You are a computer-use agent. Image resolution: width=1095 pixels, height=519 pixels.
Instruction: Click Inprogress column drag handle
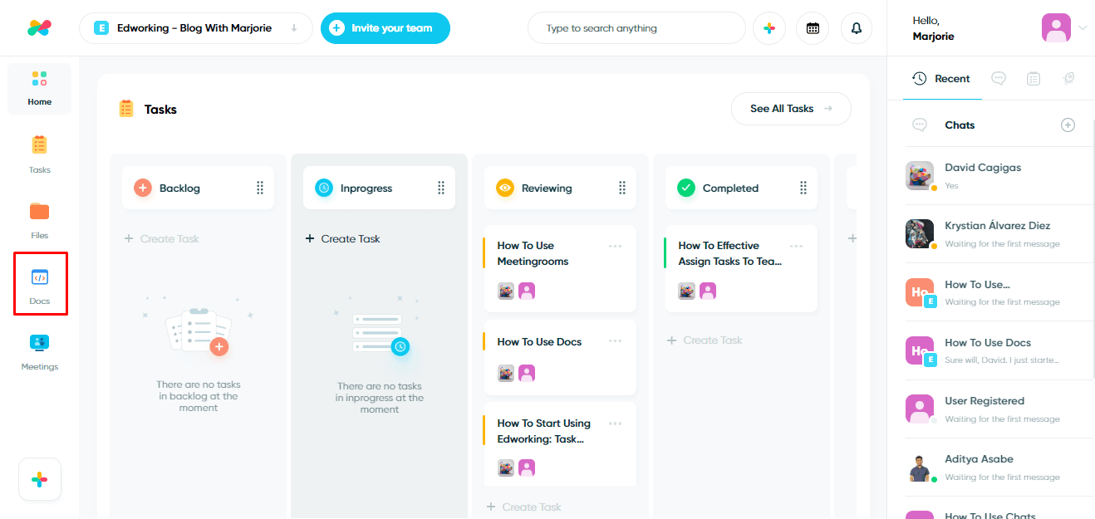[x=441, y=189]
